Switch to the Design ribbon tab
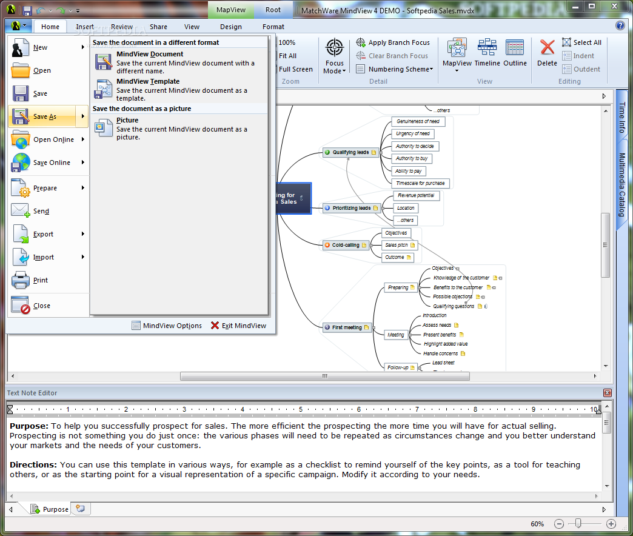The image size is (633, 536). pos(231,27)
